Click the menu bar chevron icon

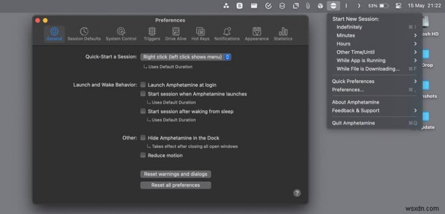click(x=359, y=6)
